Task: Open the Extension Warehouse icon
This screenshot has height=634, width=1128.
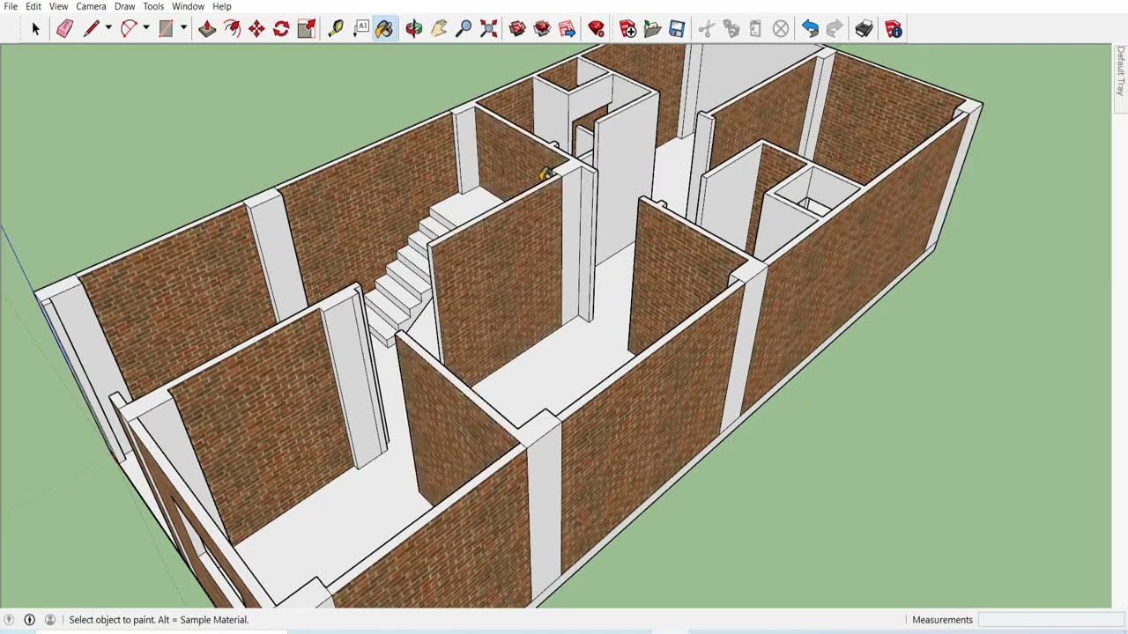Action: point(542,29)
